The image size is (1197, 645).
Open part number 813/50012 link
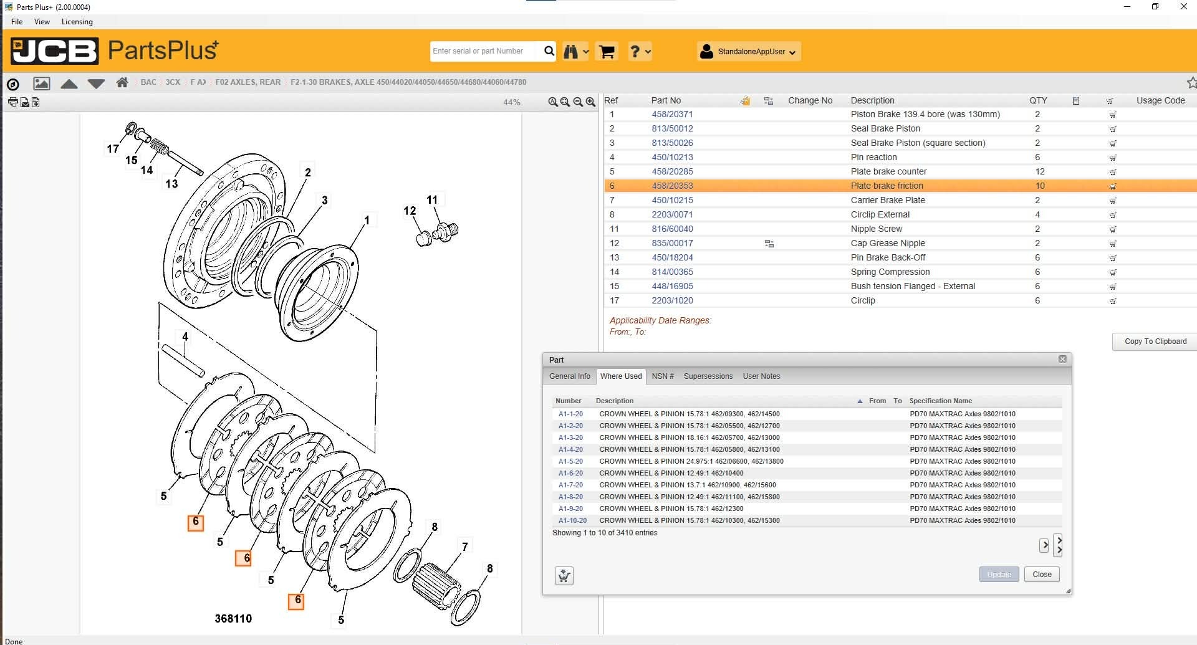point(672,129)
